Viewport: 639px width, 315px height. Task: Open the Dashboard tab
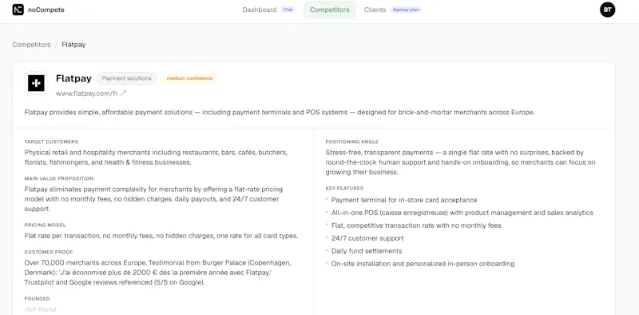(259, 10)
